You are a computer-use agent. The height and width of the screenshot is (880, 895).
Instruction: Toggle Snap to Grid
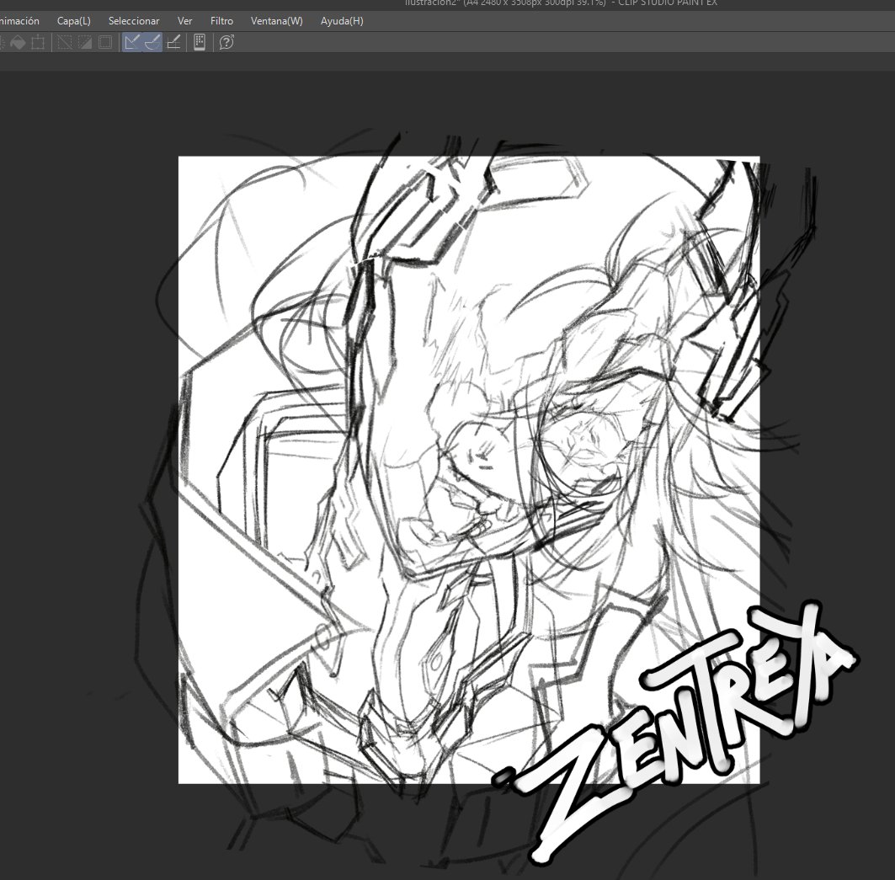pos(173,42)
